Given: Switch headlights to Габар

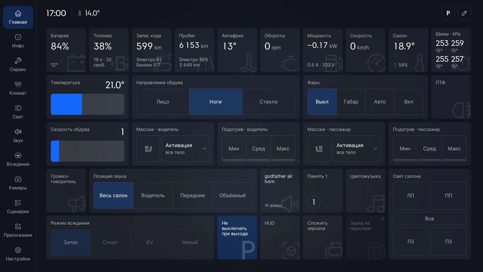Looking at the screenshot, I should coord(351,102).
